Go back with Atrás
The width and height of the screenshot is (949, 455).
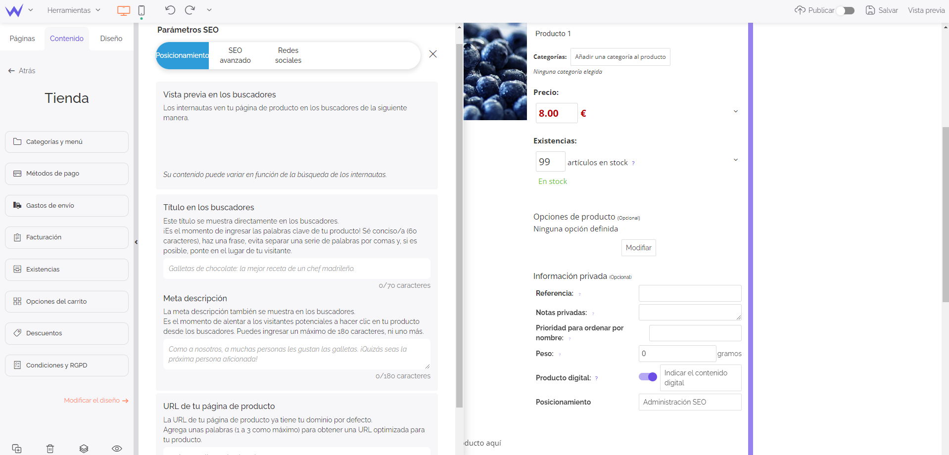pyautogui.click(x=22, y=71)
